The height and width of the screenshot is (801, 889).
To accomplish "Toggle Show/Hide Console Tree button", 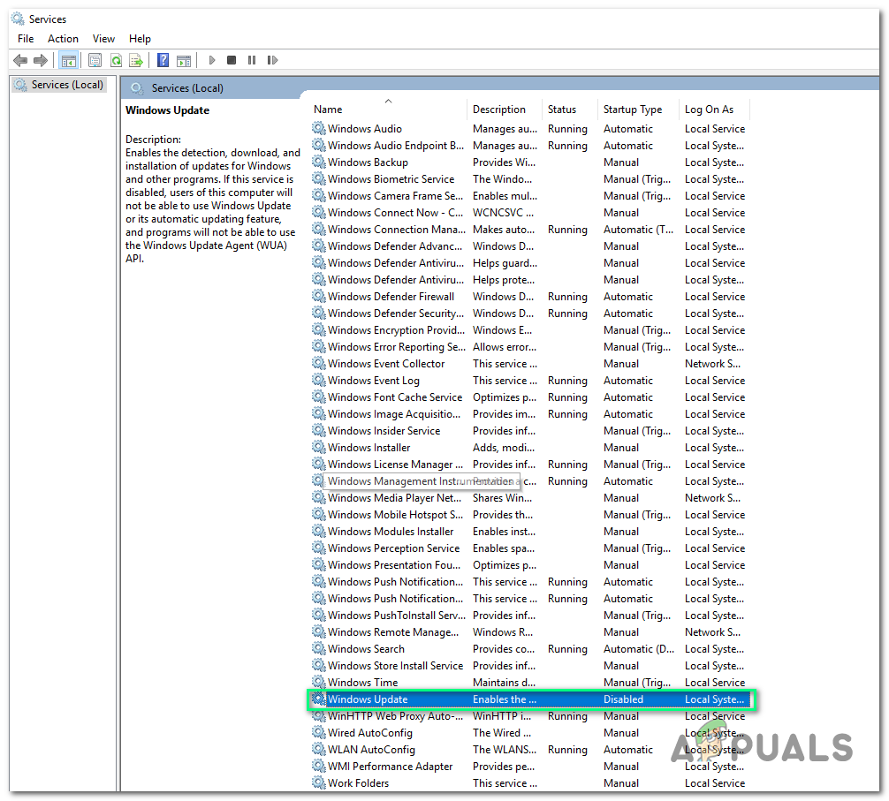I will click(68, 60).
